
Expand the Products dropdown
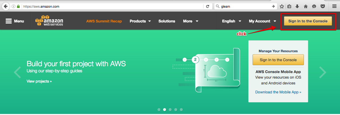[x=140, y=21]
